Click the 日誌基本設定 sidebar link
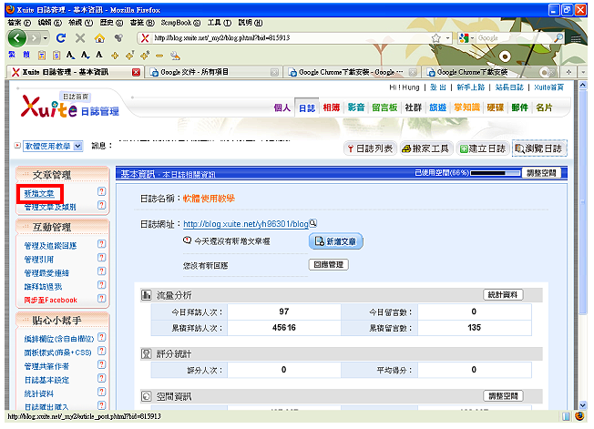Viewport: 594px width, 429px height. pos(46,380)
